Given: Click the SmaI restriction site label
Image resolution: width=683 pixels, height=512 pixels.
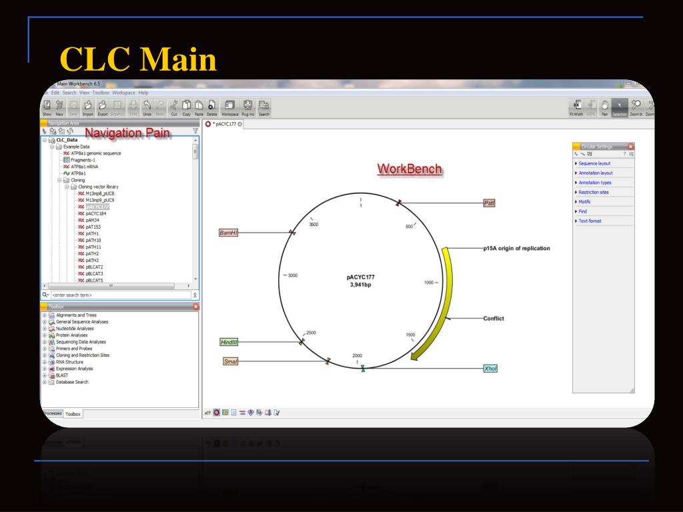Looking at the screenshot, I should pyautogui.click(x=230, y=361).
